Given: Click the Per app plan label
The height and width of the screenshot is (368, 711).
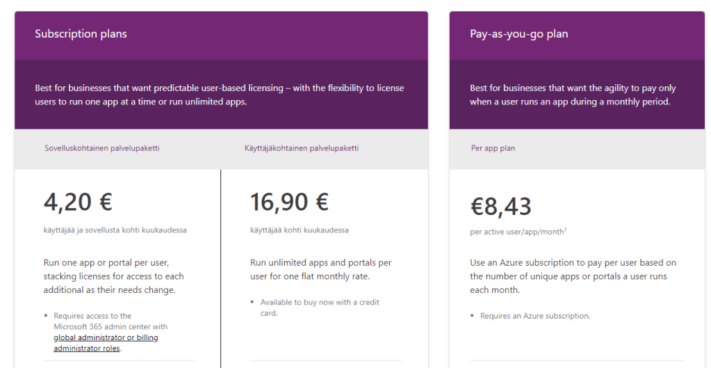Looking at the screenshot, I should [x=493, y=148].
